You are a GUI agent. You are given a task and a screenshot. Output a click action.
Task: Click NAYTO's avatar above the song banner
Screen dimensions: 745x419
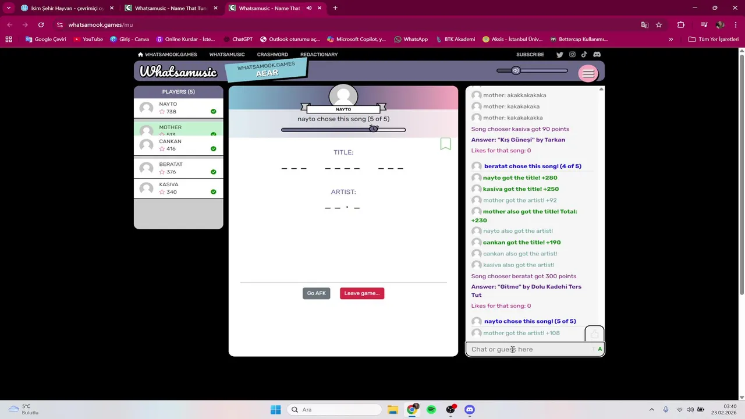coord(343,95)
